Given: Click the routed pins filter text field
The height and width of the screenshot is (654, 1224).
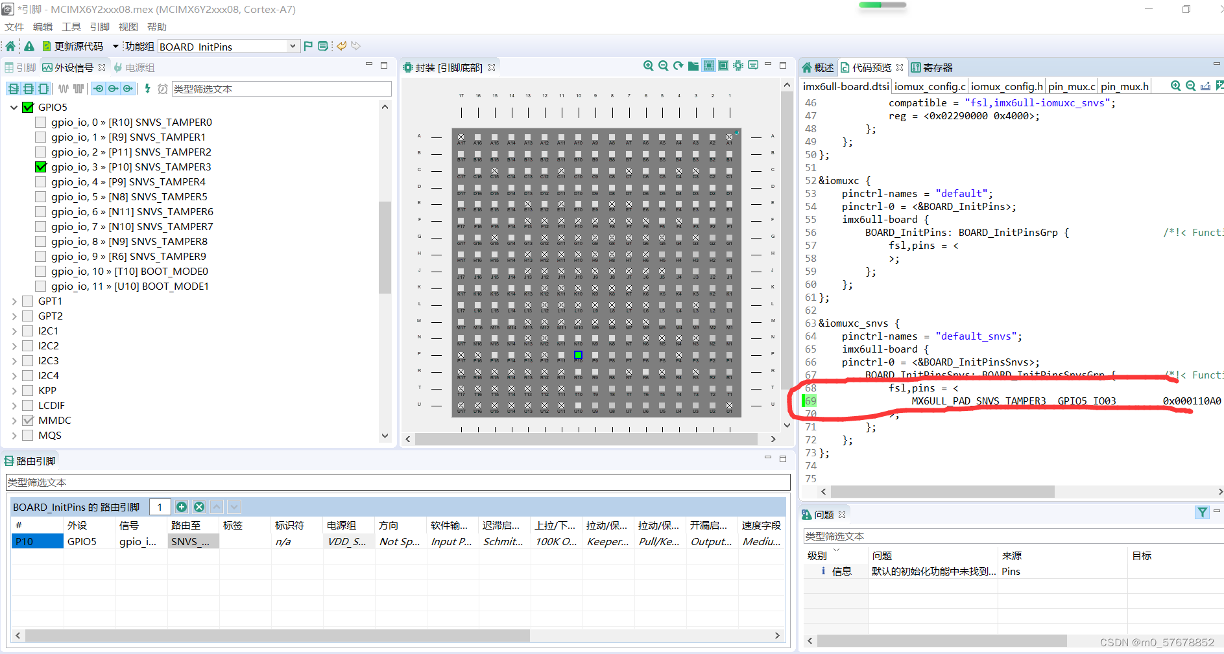Looking at the screenshot, I should click(x=398, y=482).
